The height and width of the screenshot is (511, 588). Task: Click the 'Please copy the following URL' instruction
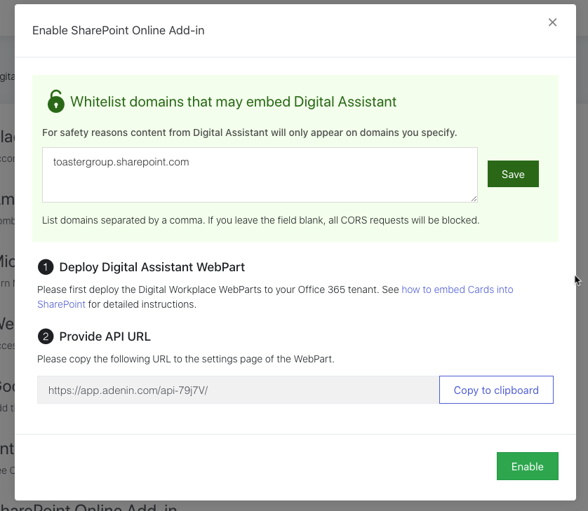pyautogui.click(x=186, y=359)
